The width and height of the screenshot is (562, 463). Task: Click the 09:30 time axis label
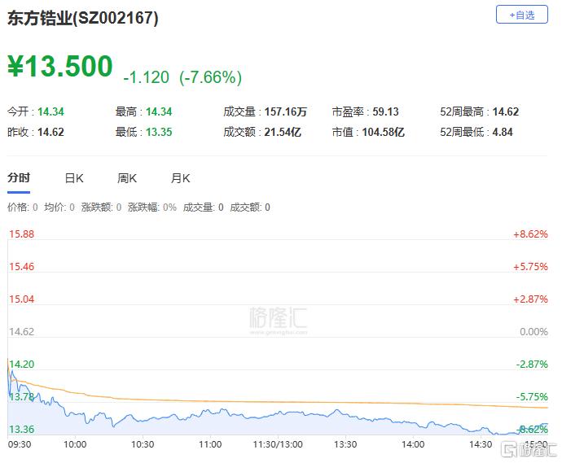(20, 445)
